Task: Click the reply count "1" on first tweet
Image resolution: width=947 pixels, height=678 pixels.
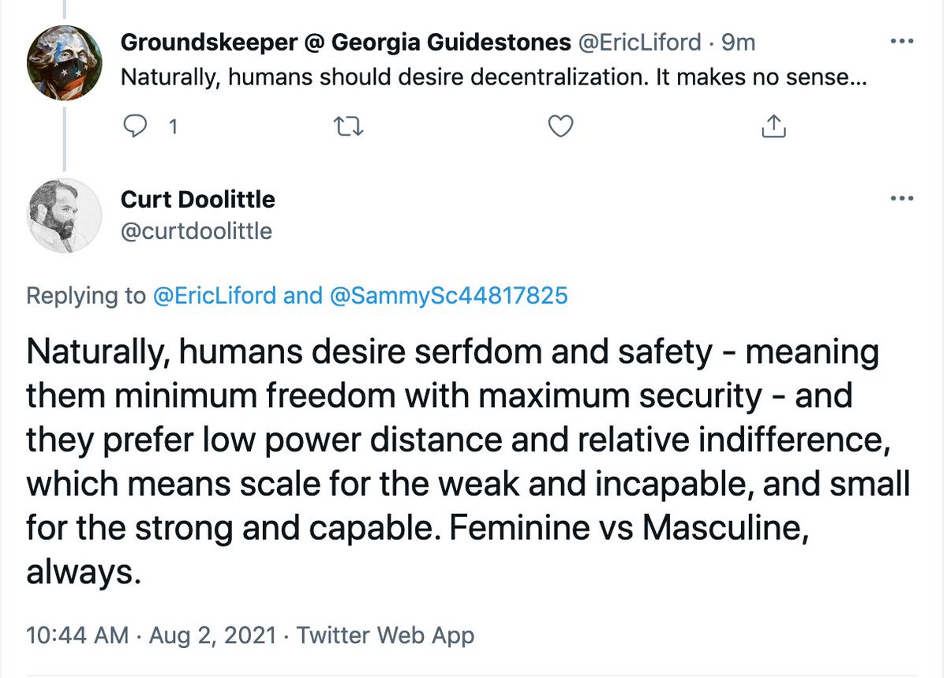Action: pyautogui.click(x=172, y=126)
